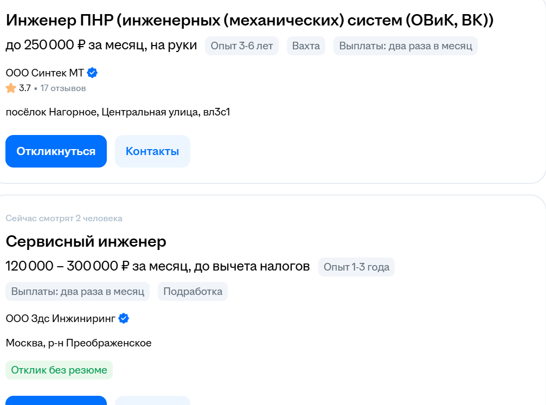Click Выплаты tag in Сервисный инженер card

click(78, 291)
